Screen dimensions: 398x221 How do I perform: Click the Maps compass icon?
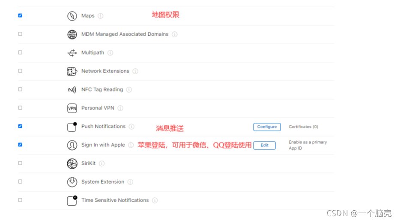(x=72, y=16)
